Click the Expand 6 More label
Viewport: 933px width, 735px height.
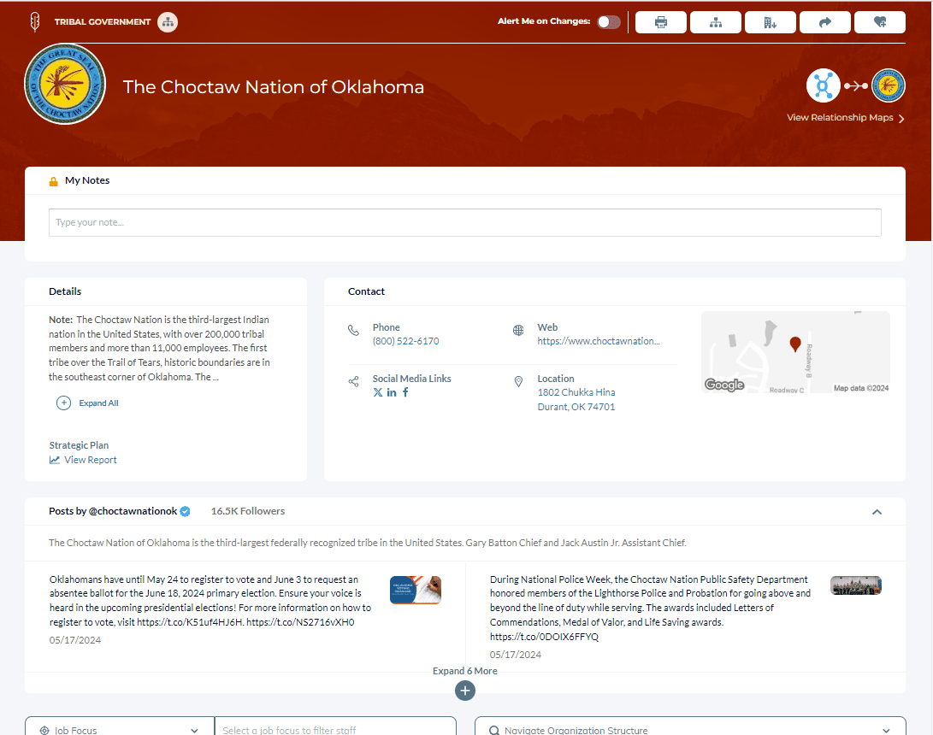(464, 671)
